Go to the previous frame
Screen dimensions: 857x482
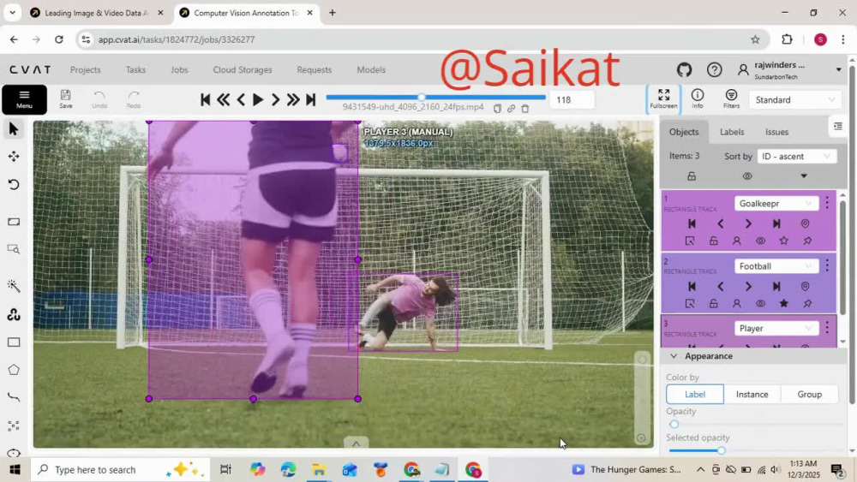[x=241, y=99]
